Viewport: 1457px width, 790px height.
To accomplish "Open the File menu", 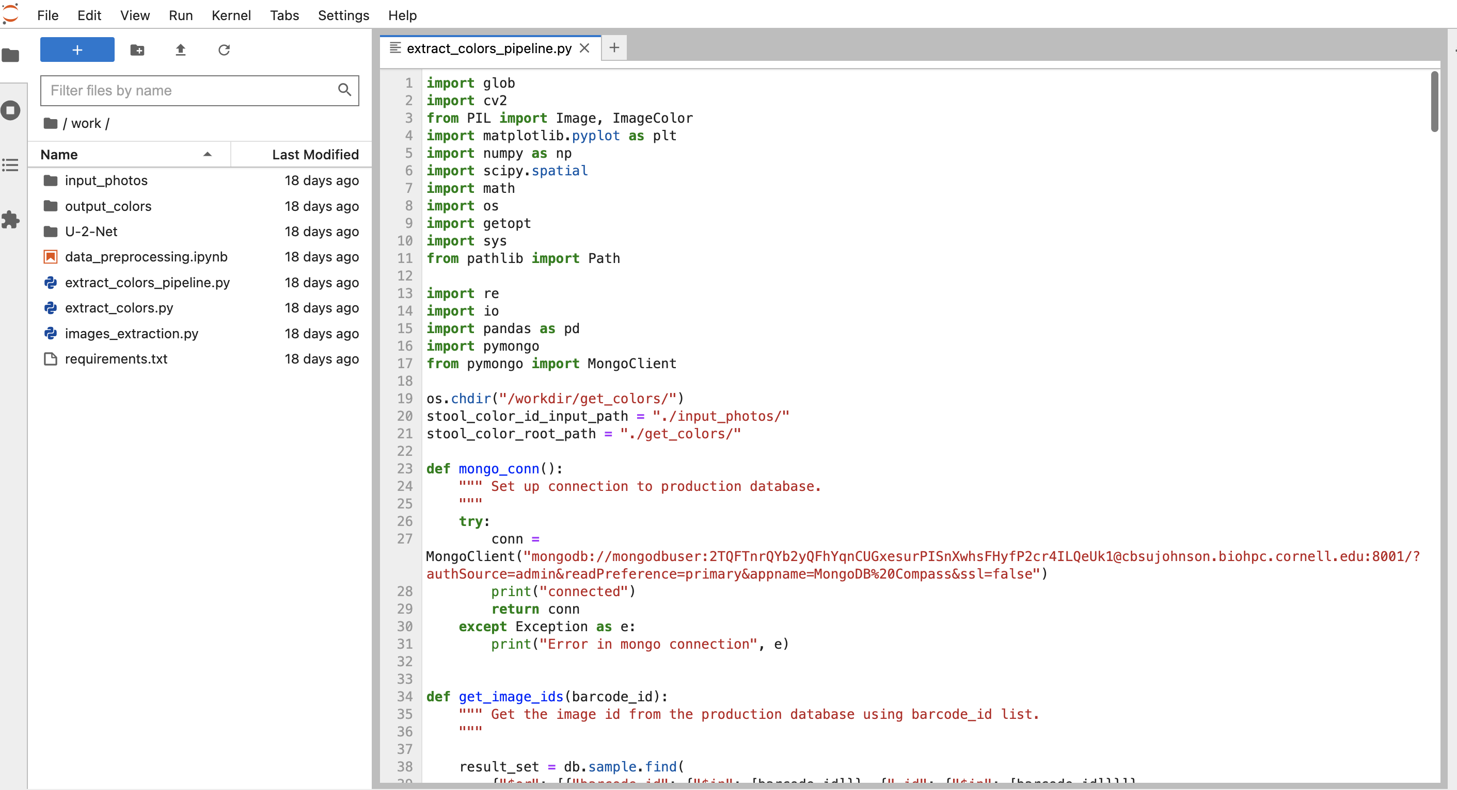I will click(x=47, y=15).
